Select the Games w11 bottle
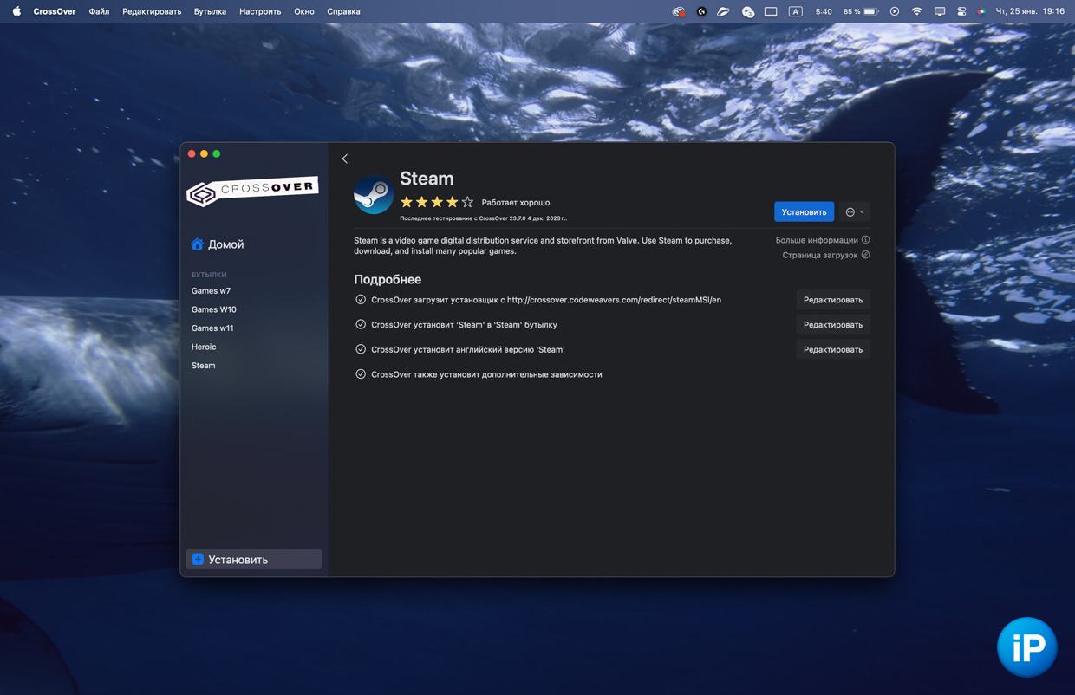Viewport: 1075px width, 695px height. tap(212, 328)
